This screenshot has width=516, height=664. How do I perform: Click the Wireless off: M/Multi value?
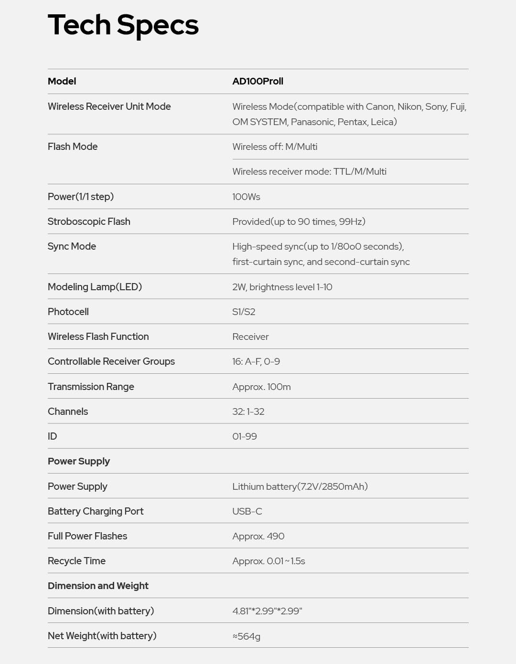pos(275,147)
